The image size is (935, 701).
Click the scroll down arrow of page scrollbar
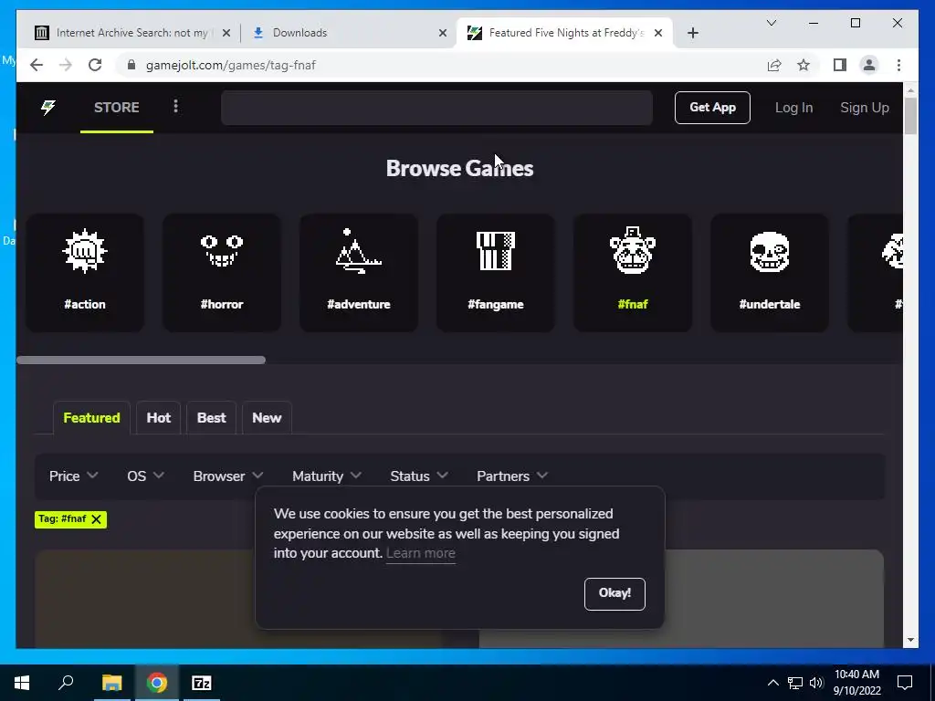pos(910,640)
